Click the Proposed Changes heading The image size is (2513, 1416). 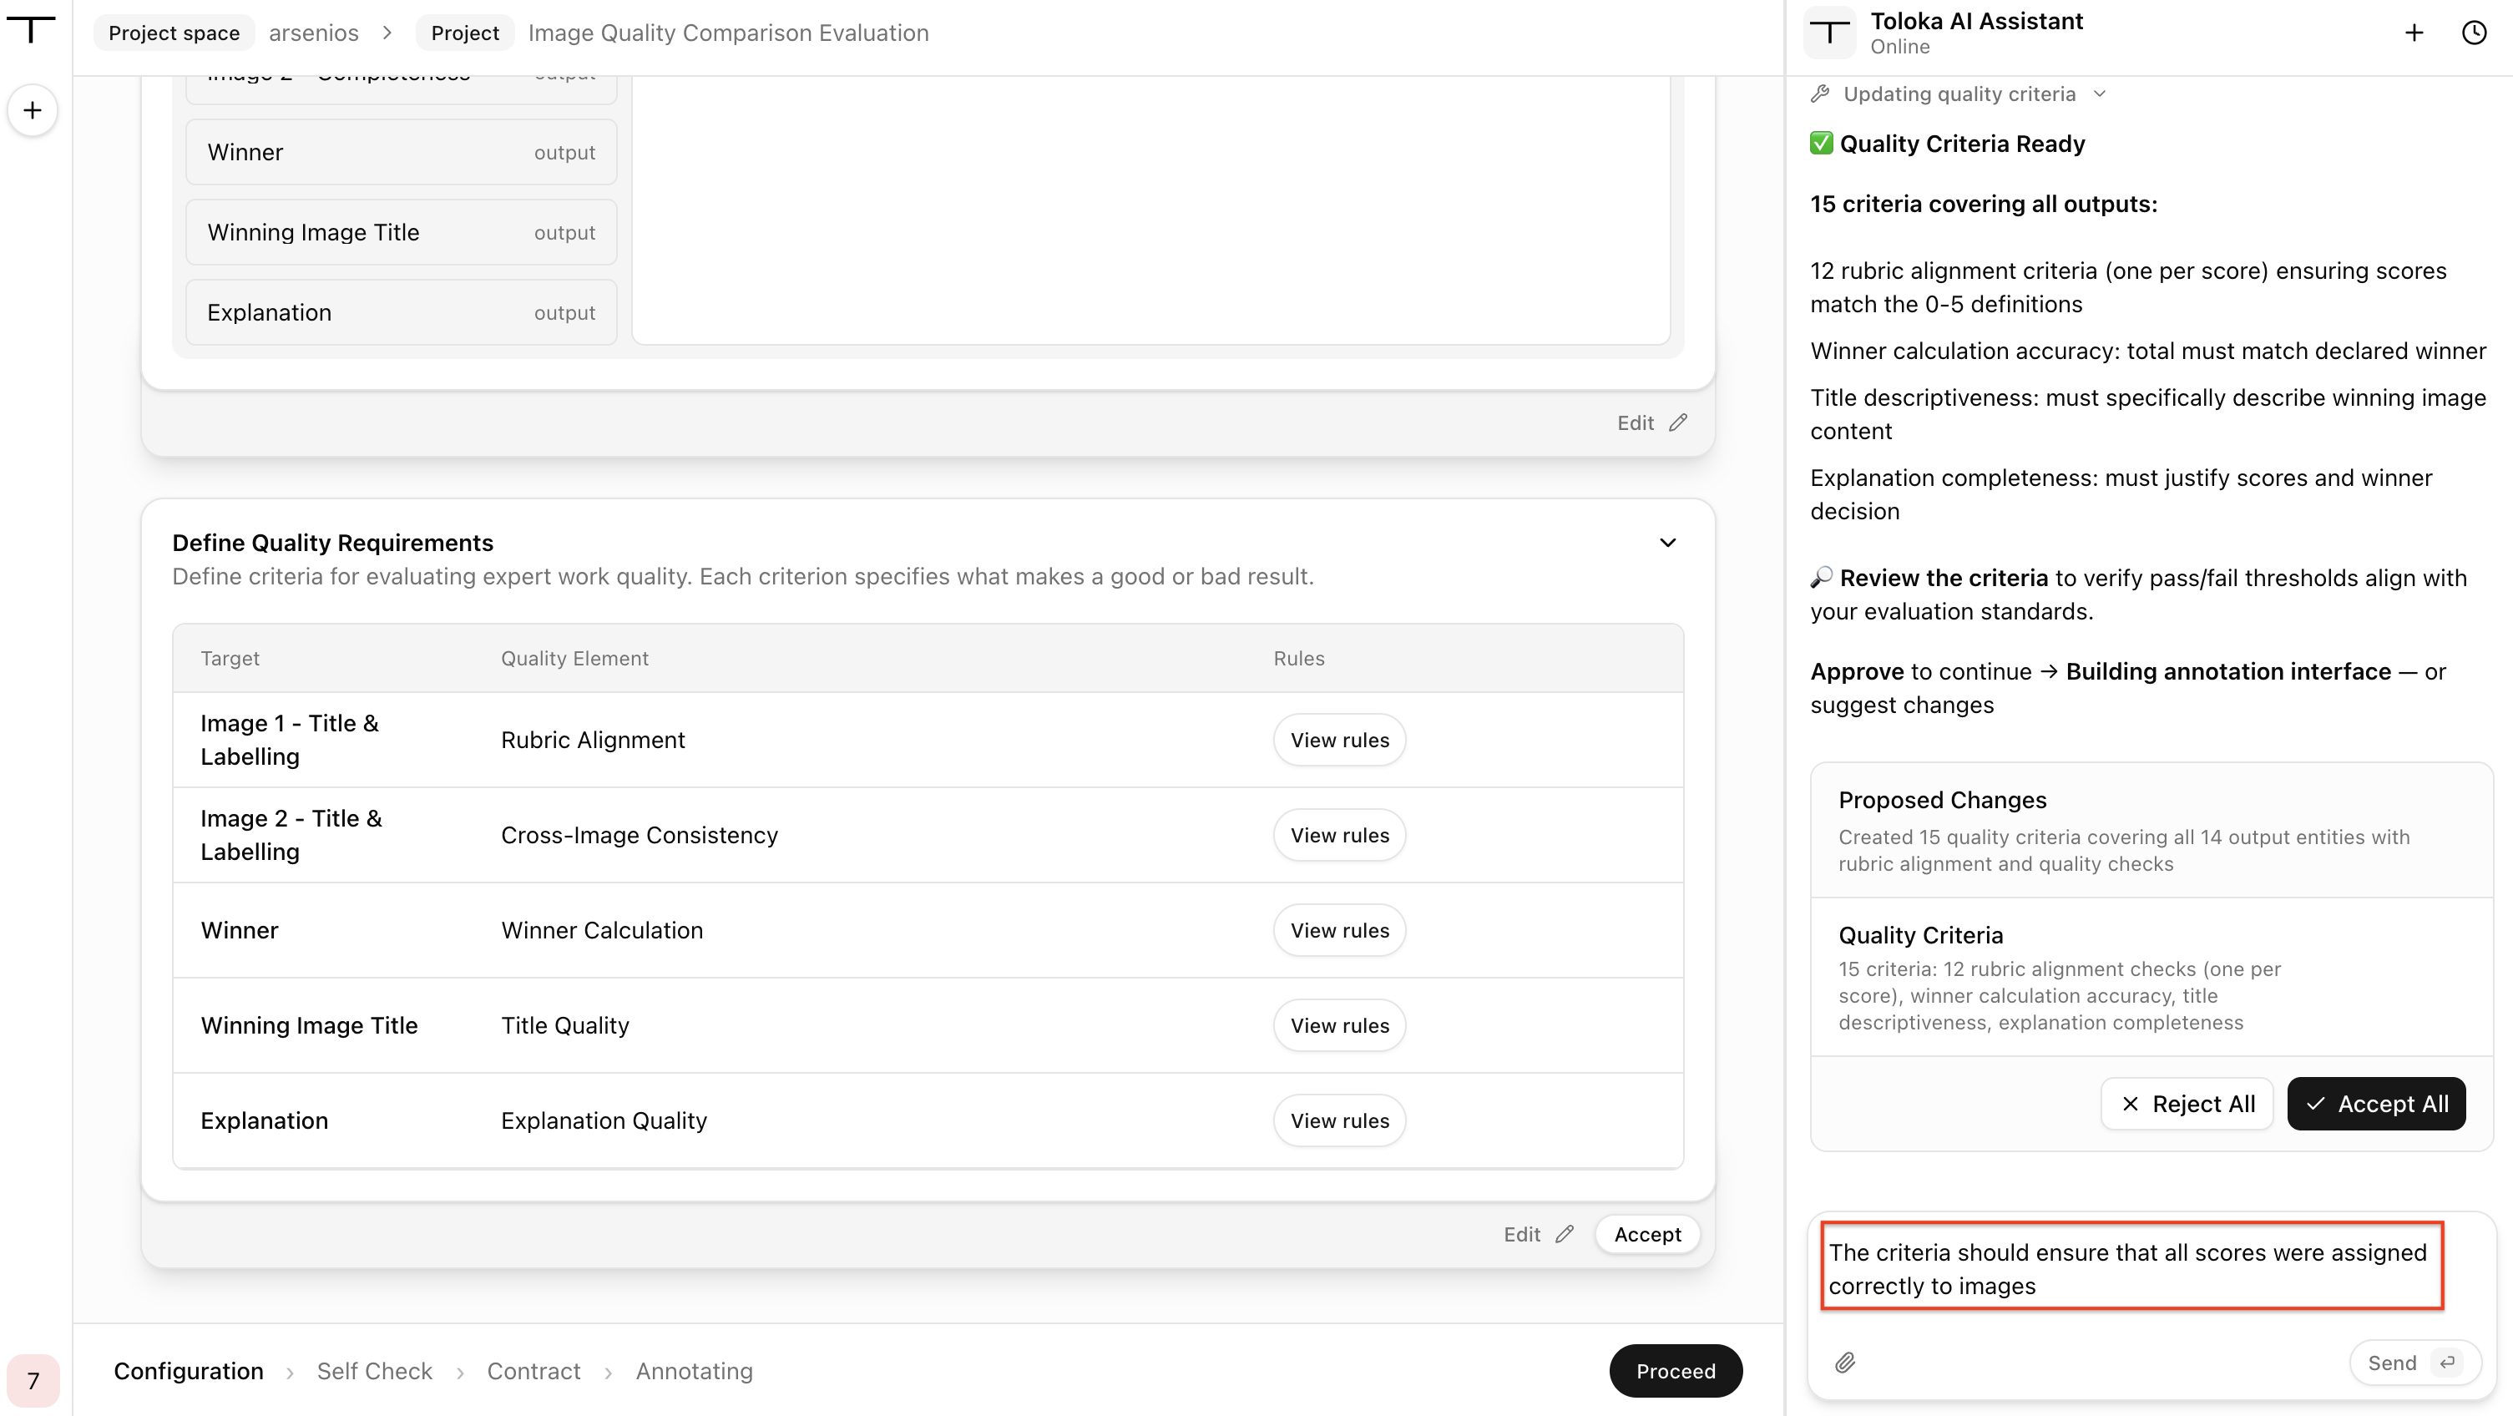pos(1942,800)
